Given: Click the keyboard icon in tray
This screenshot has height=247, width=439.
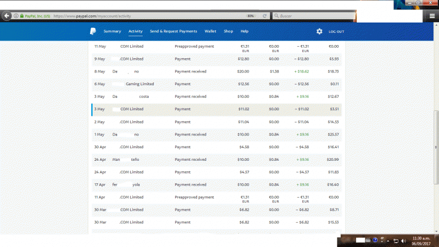Looking at the screenshot, I should [x=368, y=240].
